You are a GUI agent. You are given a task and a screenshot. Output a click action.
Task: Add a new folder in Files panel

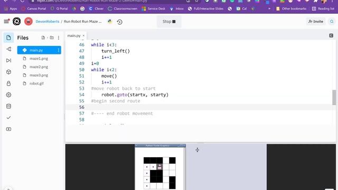tap(52, 37)
